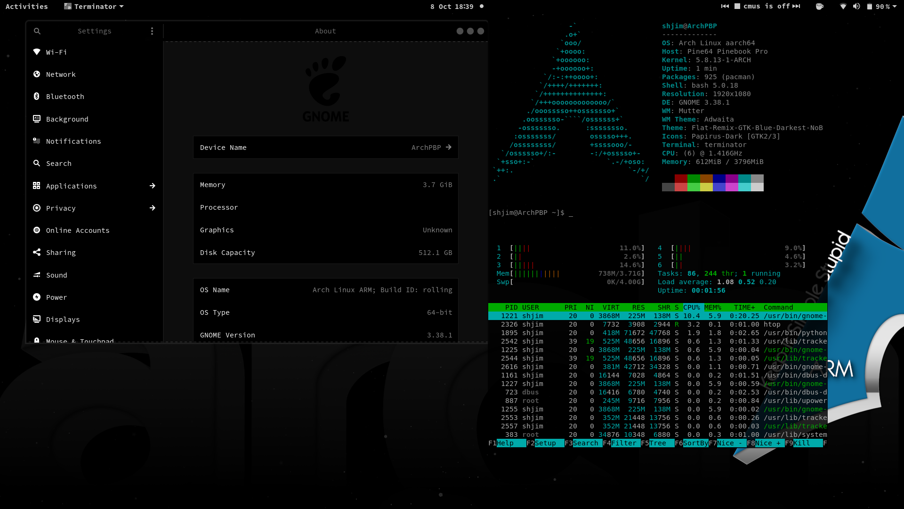This screenshot has width=904, height=509.
Task: Sort htop by the PID column header
Action: pos(511,307)
